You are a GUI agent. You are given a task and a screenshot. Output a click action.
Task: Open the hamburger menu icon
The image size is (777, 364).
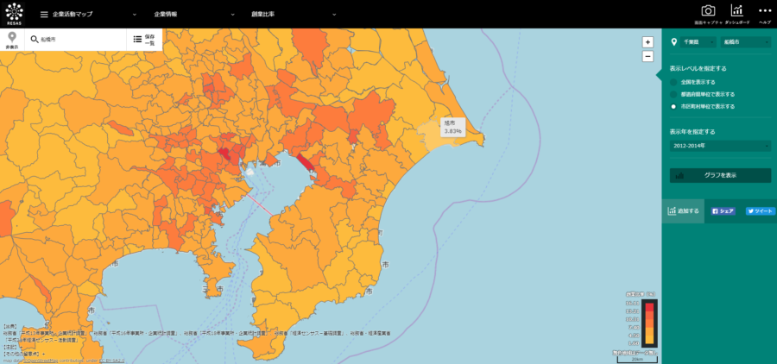(44, 15)
